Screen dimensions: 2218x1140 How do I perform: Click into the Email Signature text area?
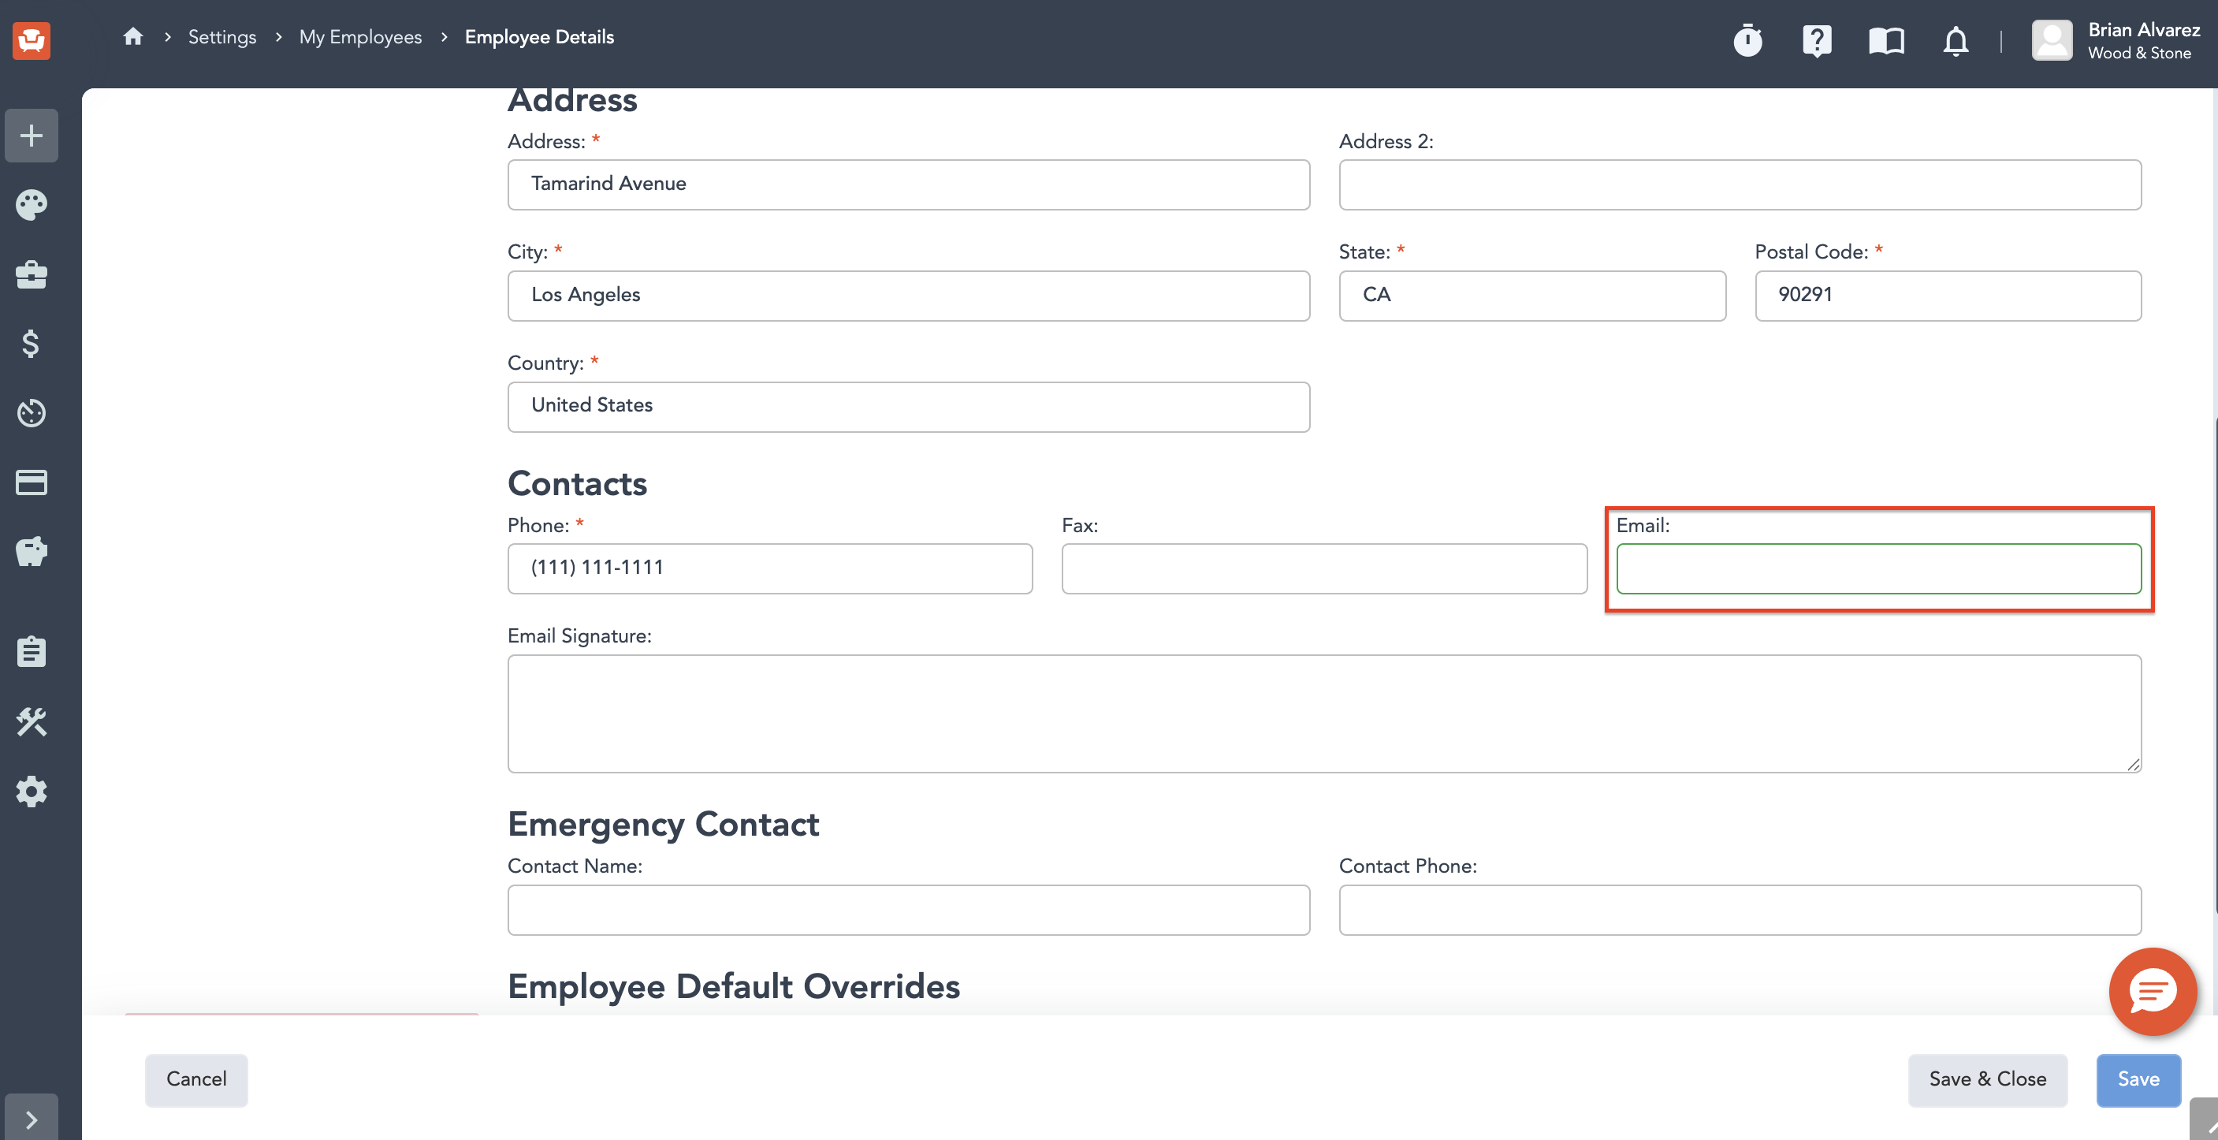coord(1324,713)
